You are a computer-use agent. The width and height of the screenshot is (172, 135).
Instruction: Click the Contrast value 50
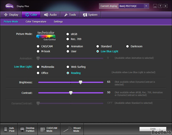109,92
